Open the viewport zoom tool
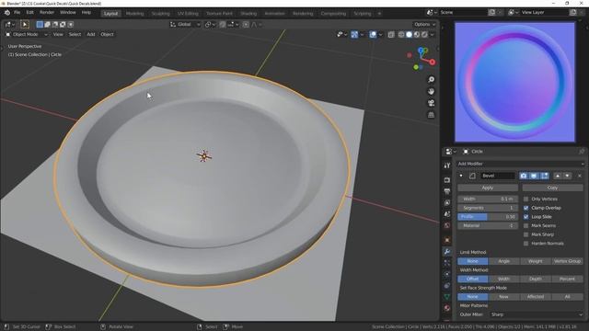 [432, 80]
